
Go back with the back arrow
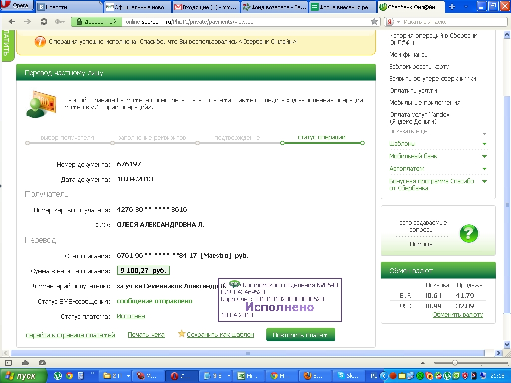pyautogui.click(x=12, y=22)
